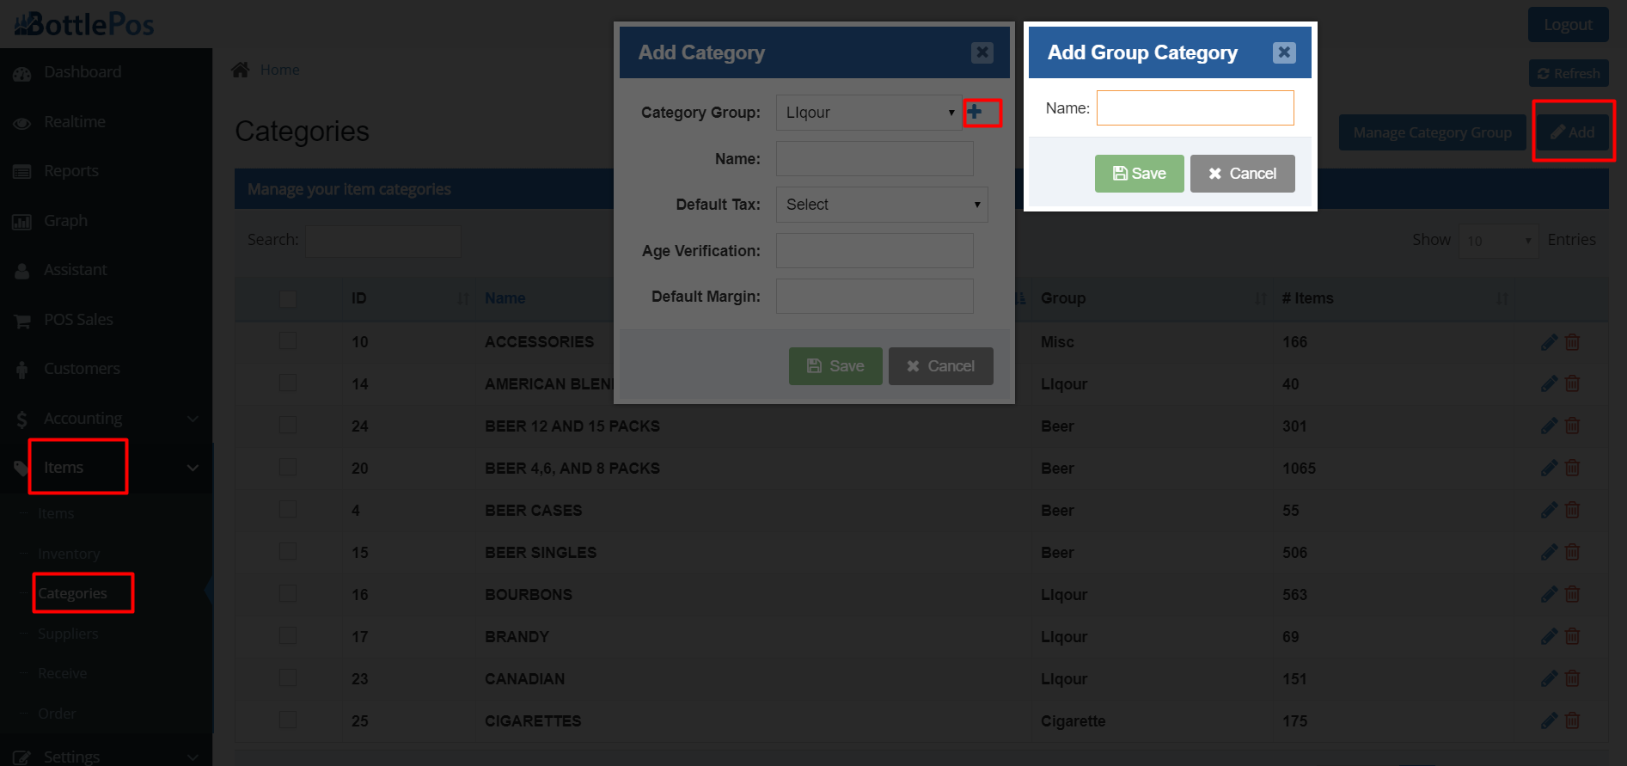This screenshot has width=1627, height=766.
Task: Click the home icon in the breadcrumb
Action: pyautogui.click(x=240, y=70)
